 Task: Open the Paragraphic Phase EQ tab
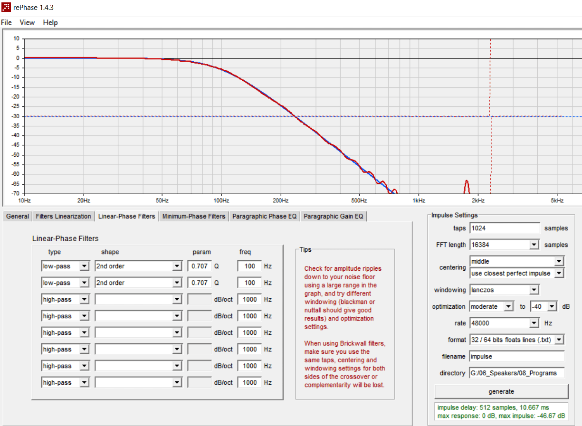pos(265,216)
